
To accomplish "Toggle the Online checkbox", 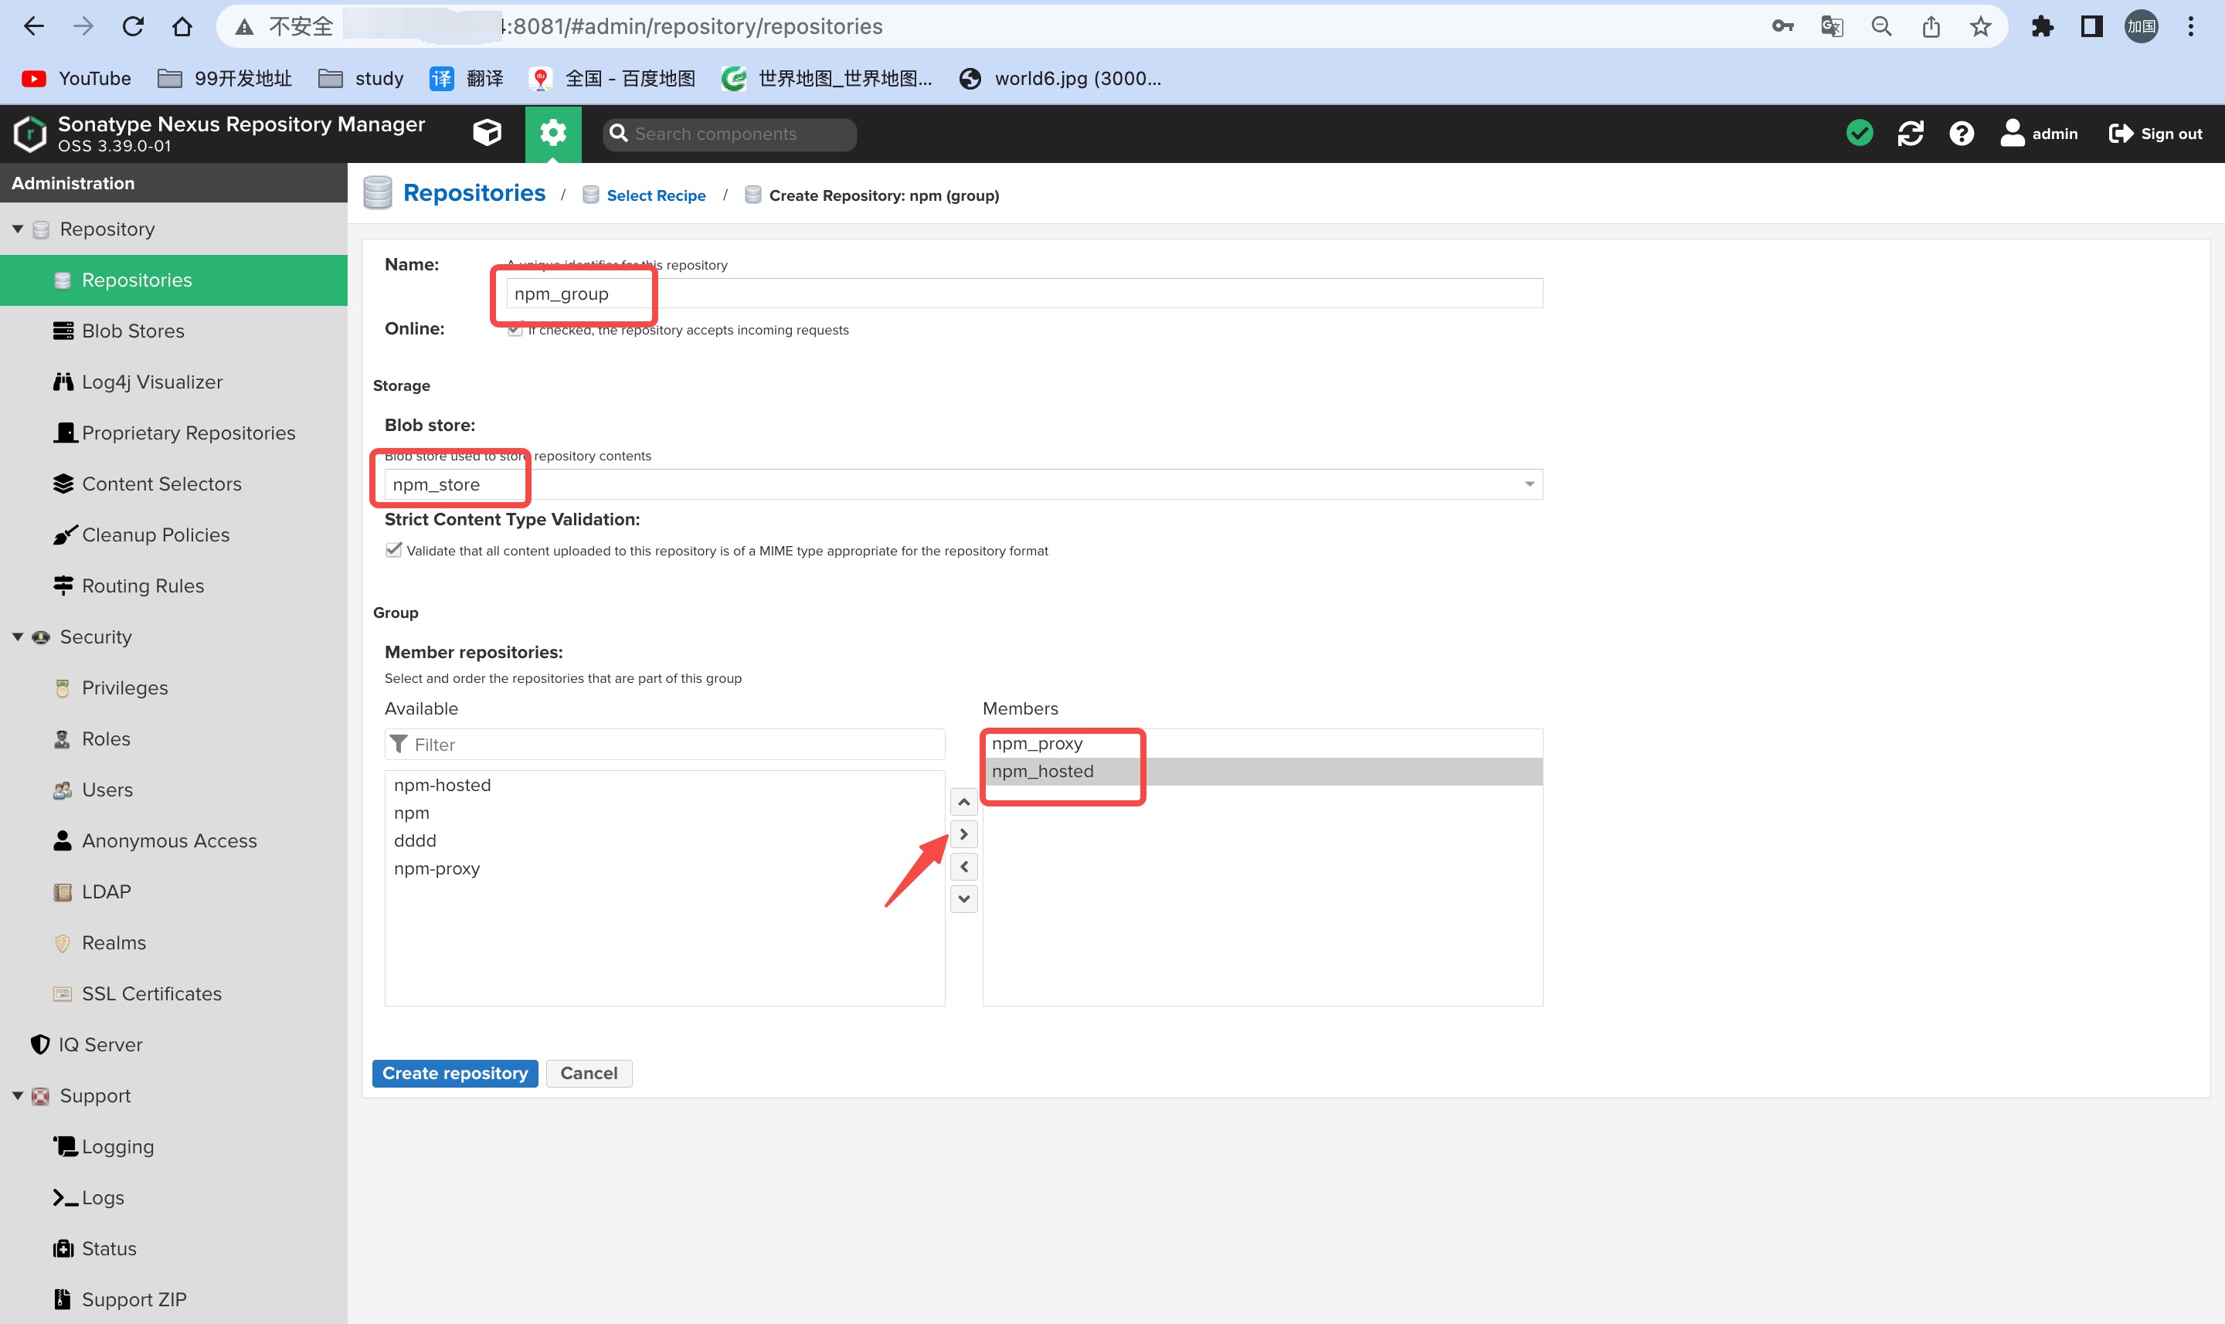I will pyautogui.click(x=515, y=329).
